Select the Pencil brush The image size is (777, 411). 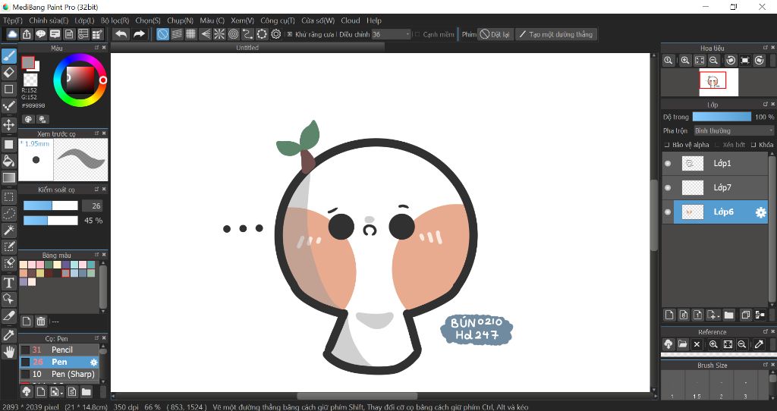point(59,350)
